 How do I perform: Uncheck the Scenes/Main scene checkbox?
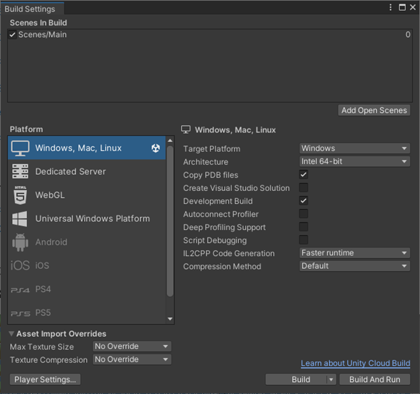pyautogui.click(x=13, y=35)
